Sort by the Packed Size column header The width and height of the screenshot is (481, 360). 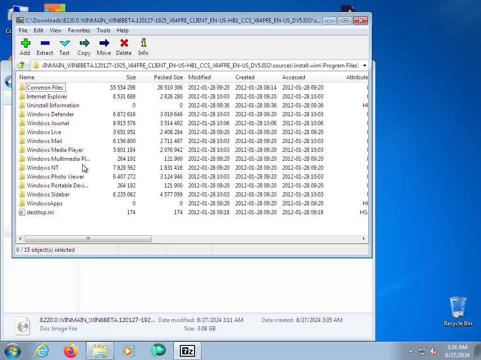coord(162,77)
